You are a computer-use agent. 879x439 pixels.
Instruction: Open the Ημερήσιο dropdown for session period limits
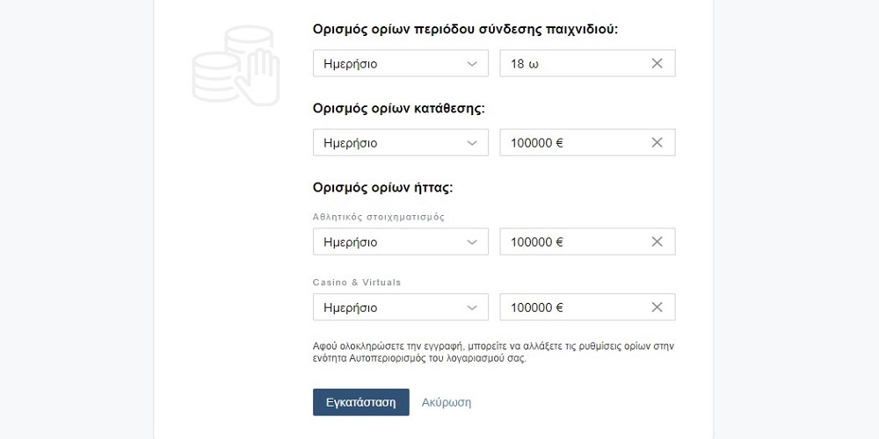click(x=400, y=63)
